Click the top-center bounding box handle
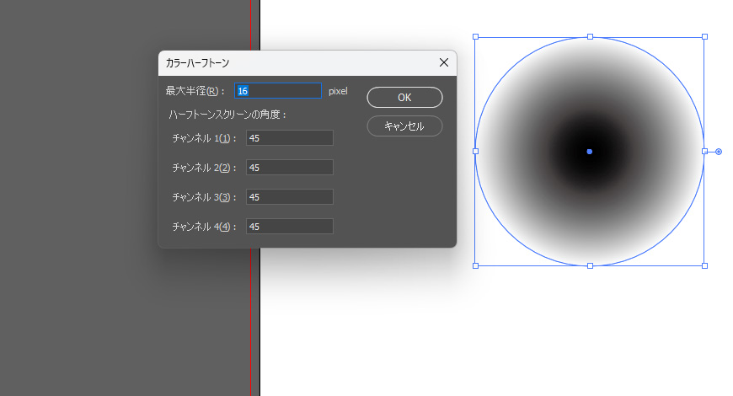This screenshot has height=396, width=733. (x=590, y=37)
